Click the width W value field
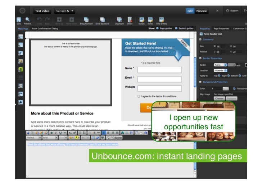 [221, 46]
